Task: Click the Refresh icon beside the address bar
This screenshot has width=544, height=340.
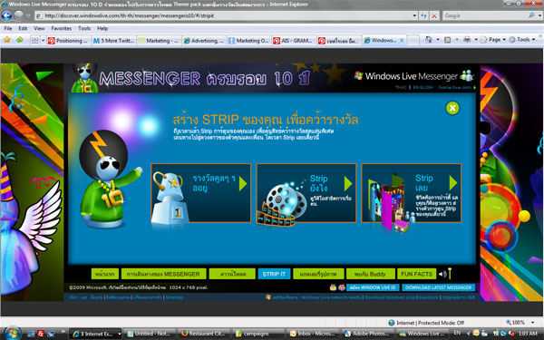Action: click(x=423, y=15)
